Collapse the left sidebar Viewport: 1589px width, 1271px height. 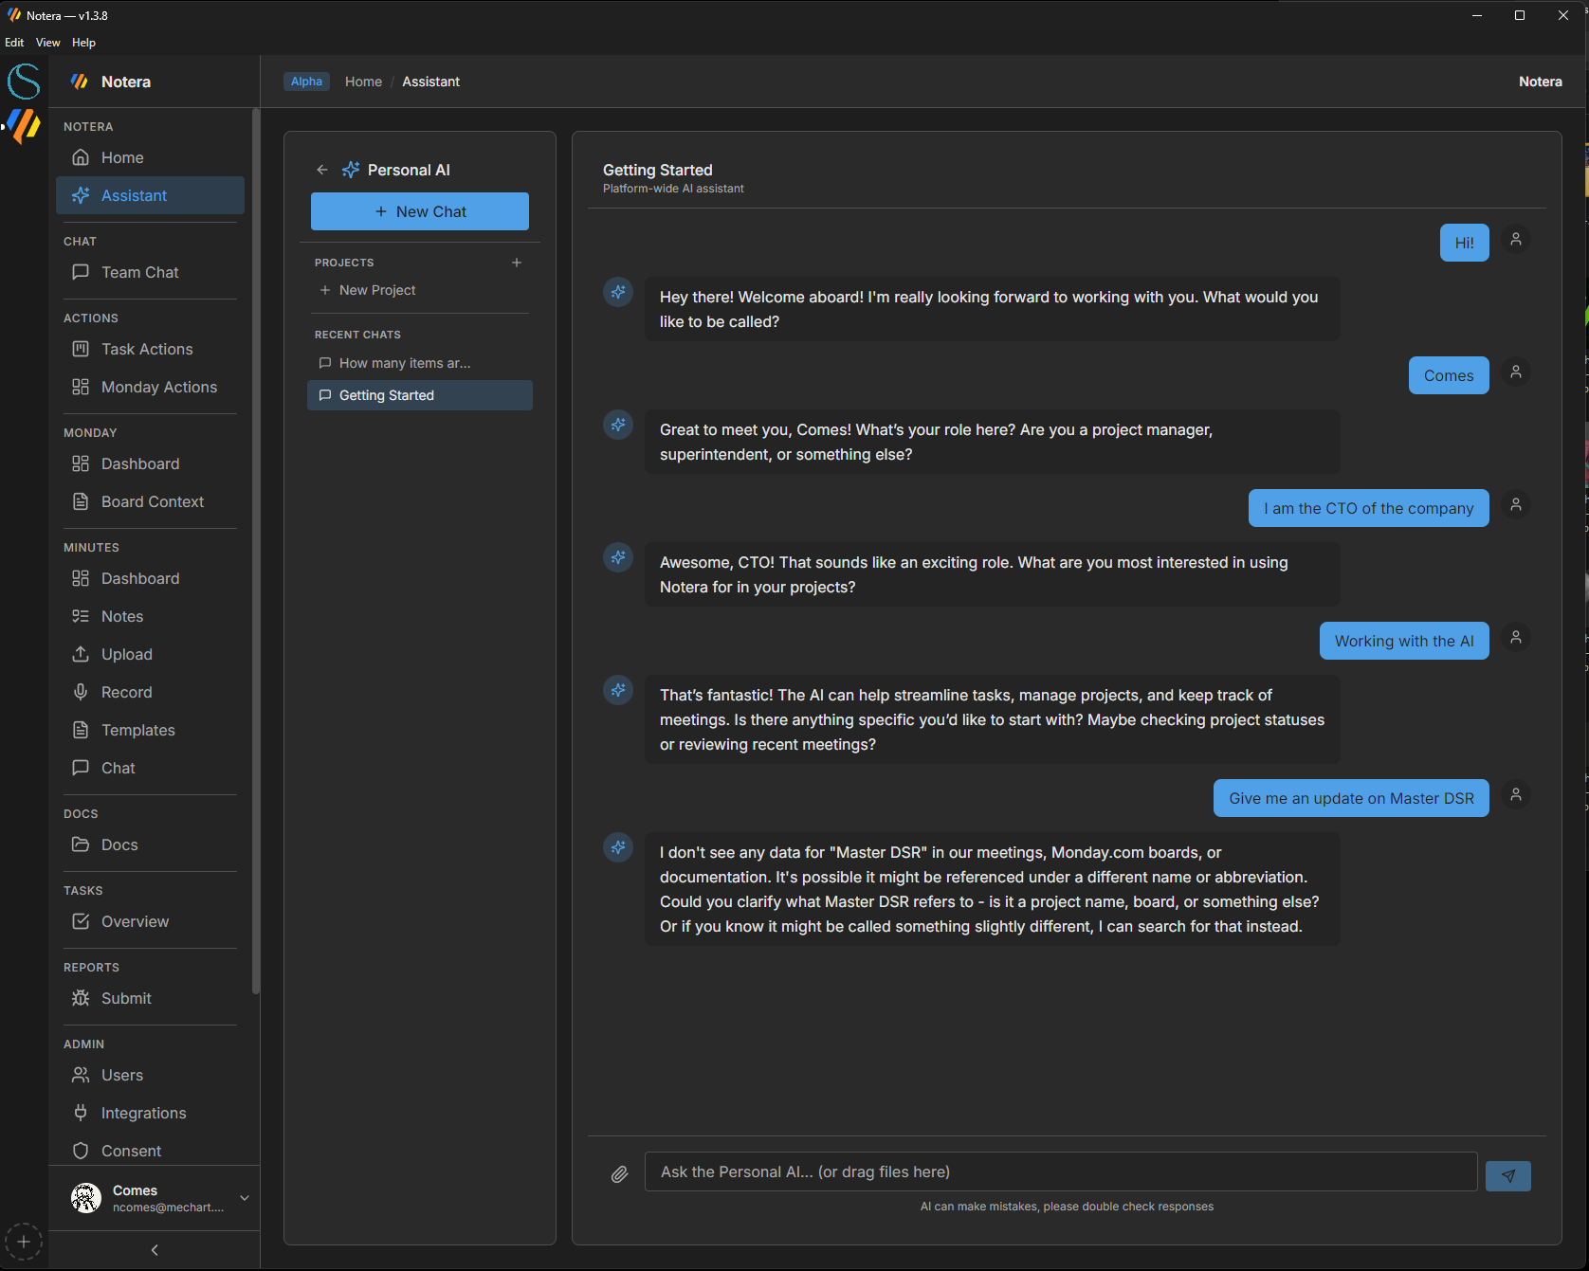155,1249
